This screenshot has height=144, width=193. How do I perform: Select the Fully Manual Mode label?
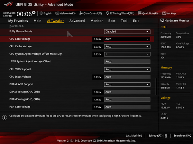point(21,31)
